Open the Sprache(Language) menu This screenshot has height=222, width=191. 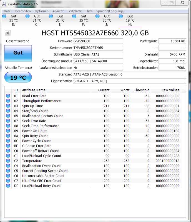pos(110,11)
